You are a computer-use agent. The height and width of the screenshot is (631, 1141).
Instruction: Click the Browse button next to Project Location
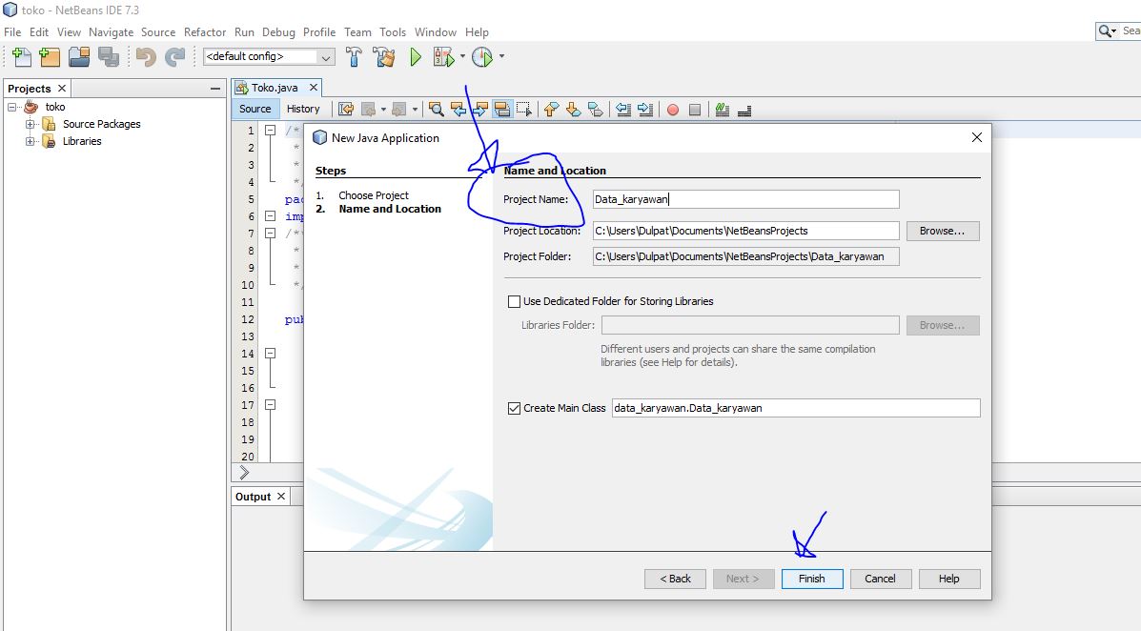tap(942, 231)
